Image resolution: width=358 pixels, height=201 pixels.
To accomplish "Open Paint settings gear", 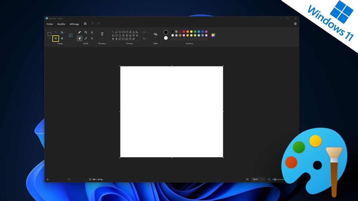I will coord(295,24).
